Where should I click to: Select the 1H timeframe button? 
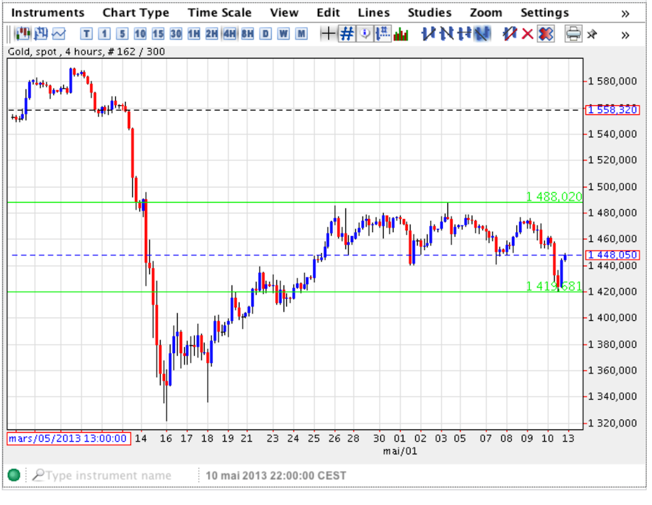click(x=193, y=34)
